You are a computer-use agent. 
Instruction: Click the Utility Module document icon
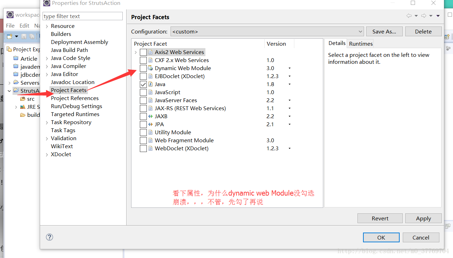[150, 132]
